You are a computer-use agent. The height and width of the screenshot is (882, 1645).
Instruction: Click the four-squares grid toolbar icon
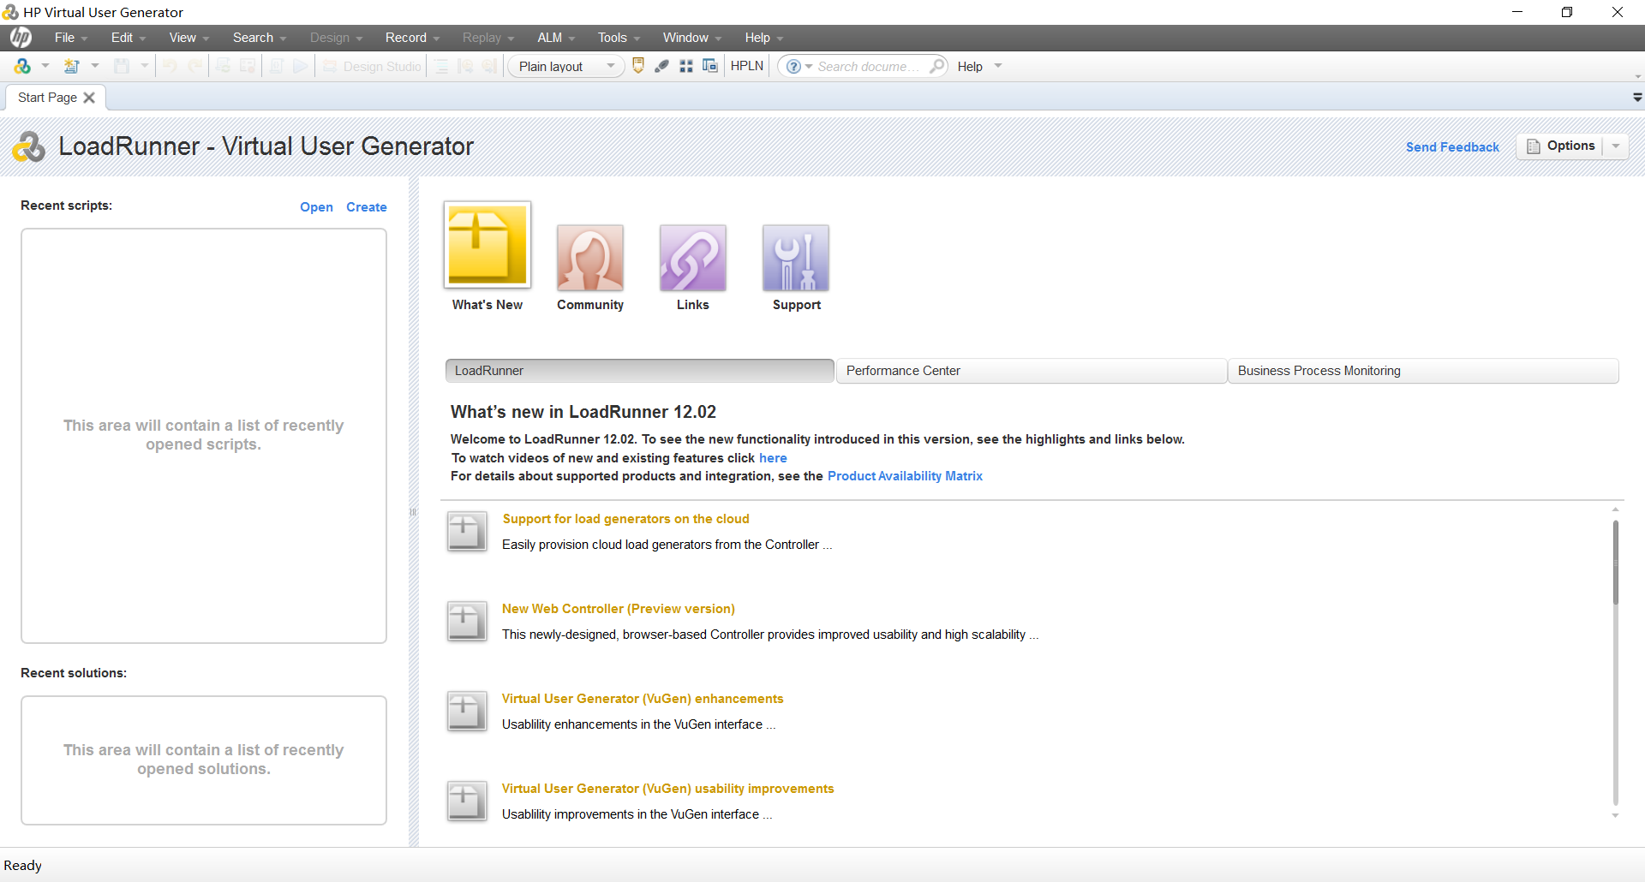[686, 66]
